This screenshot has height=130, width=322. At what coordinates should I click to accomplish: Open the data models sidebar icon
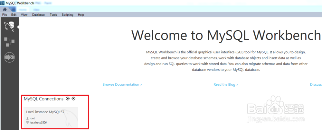[x=9, y=41]
